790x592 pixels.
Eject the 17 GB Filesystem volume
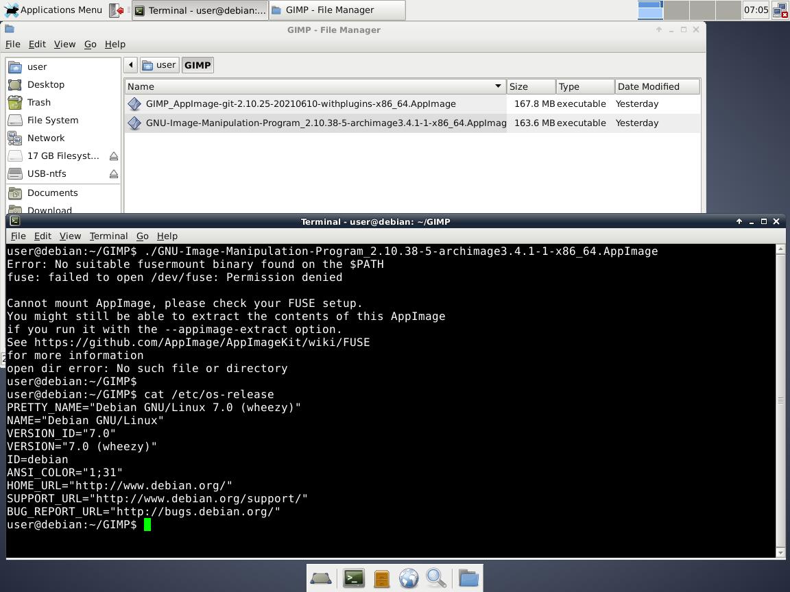click(114, 156)
